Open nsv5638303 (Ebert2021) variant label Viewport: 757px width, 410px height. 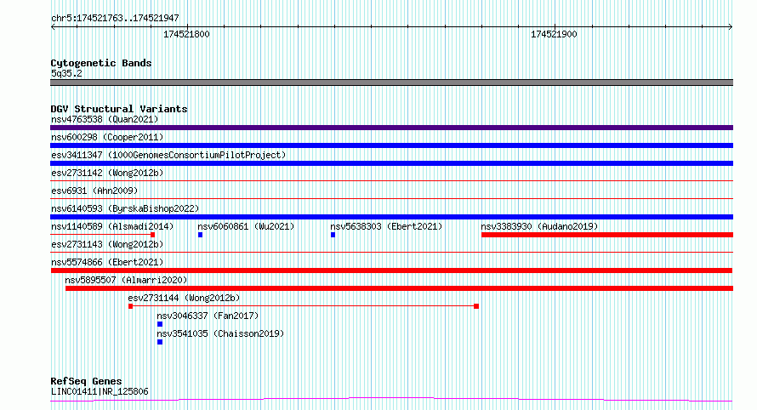coord(386,226)
